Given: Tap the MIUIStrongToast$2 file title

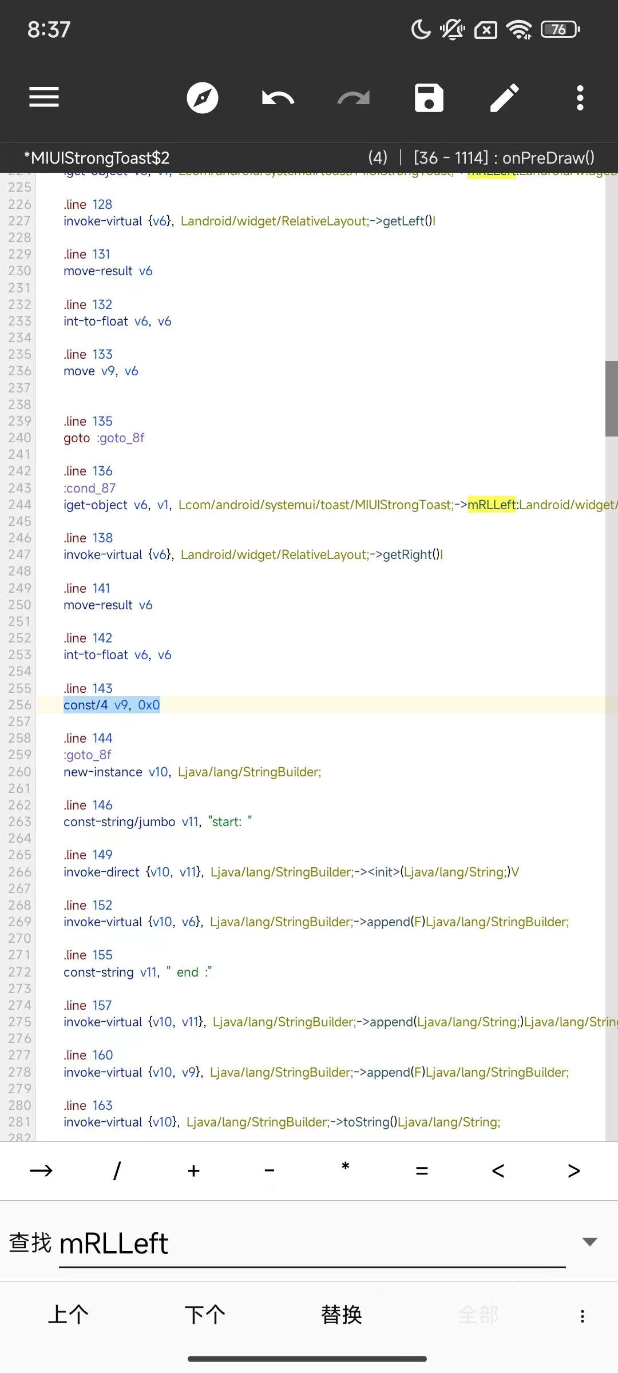Looking at the screenshot, I should 97,158.
